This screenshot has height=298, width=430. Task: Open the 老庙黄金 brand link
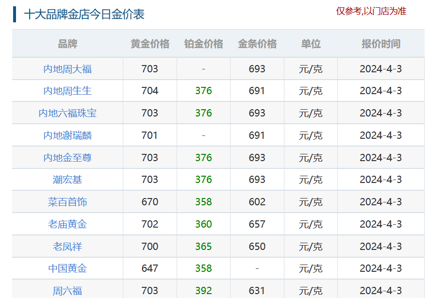pos(67,224)
